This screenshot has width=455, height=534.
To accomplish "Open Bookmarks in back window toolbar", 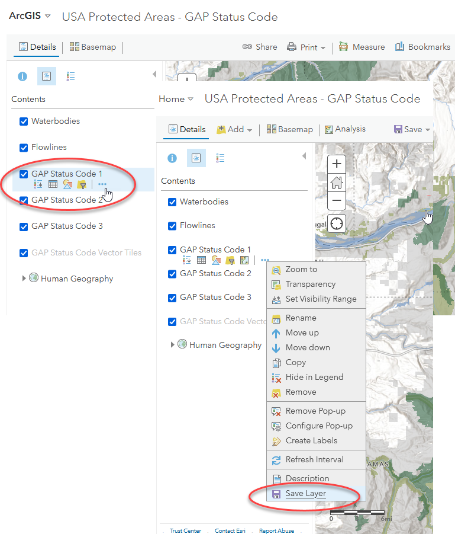I will pos(422,47).
